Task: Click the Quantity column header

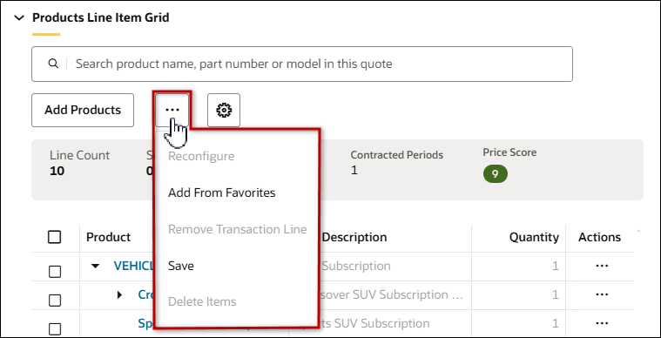Action: [x=534, y=237]
